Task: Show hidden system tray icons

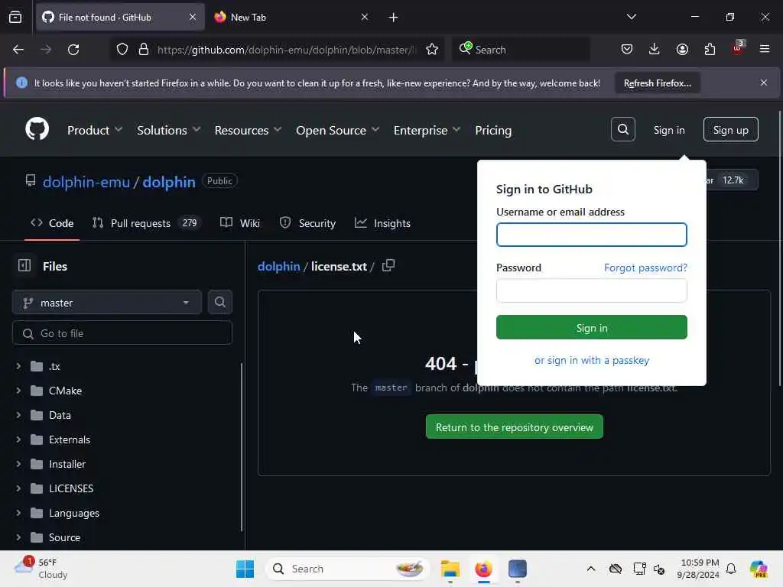Action: coord(591,569)
